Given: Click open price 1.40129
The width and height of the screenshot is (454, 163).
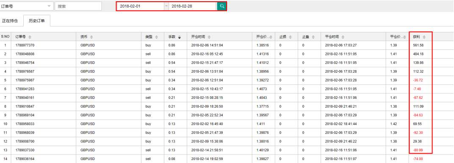Looking at the screenshot, I should pyautogui.click(x=262, y=150).
